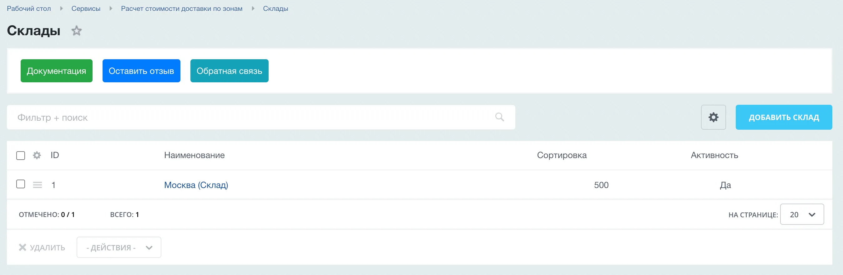This screenshot has width=843, height=275.
Task: Expand the ДЕЙСТВИЯ dropdown
Action: 119,247
